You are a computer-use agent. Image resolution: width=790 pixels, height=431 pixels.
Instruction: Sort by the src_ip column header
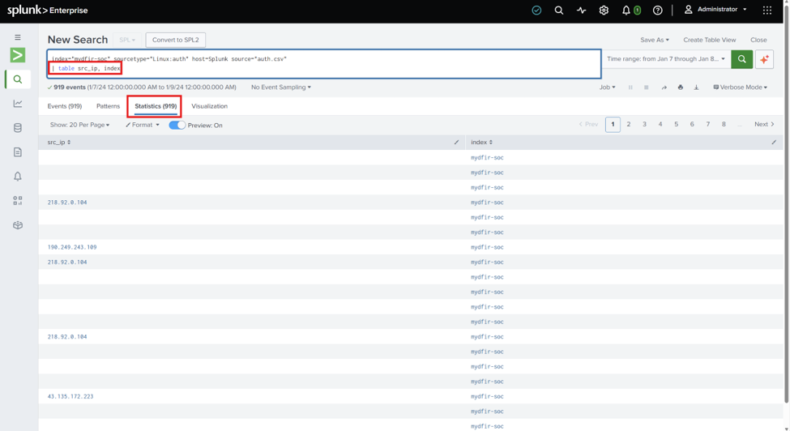[59, 143]
